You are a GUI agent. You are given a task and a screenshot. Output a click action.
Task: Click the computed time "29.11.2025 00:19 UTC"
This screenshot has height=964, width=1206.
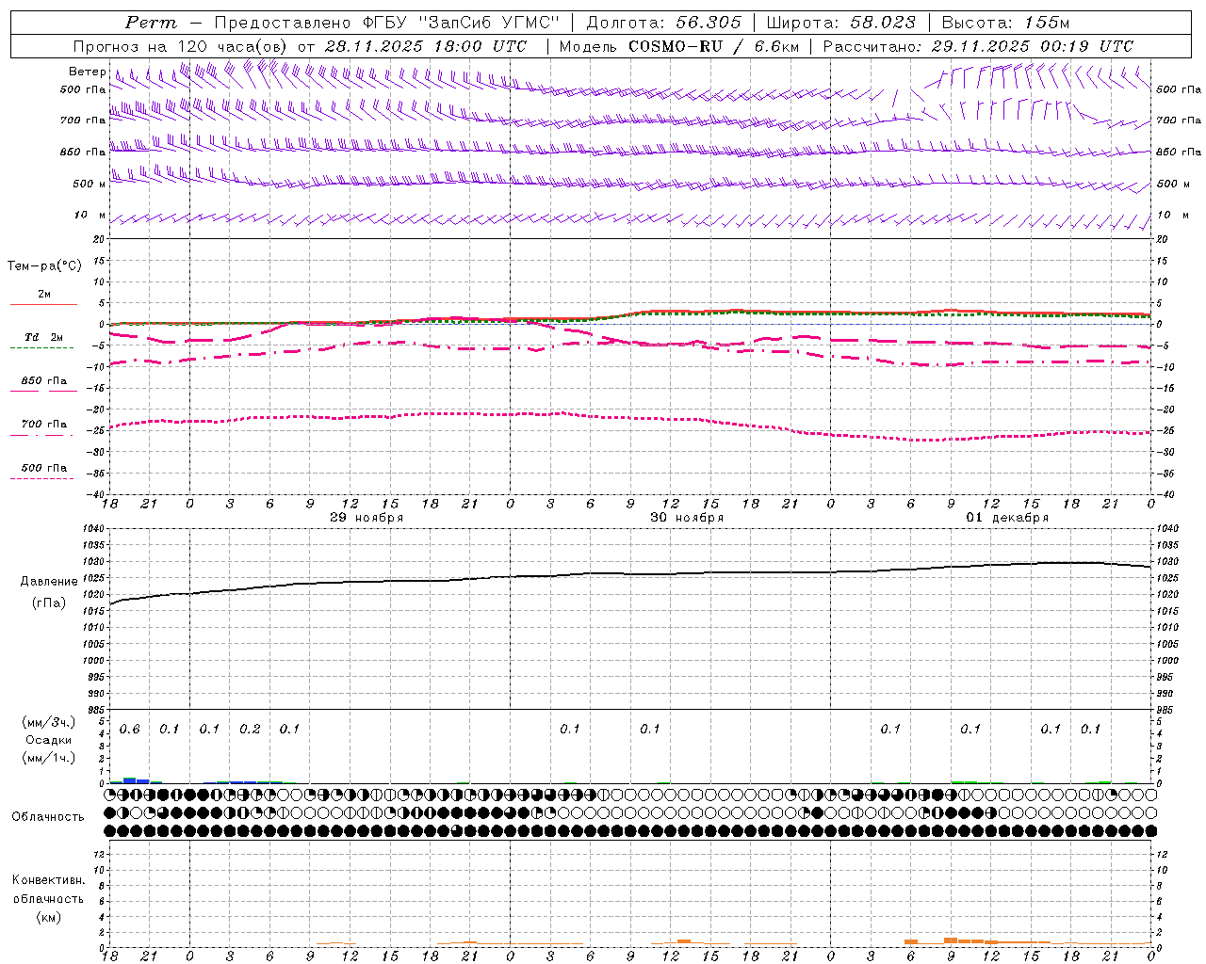click(x=1033, y=46)
